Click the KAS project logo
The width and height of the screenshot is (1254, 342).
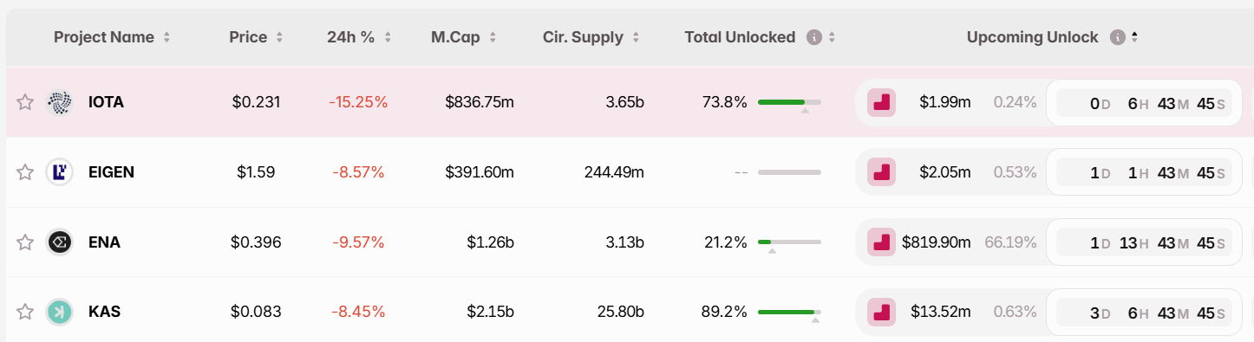(x=60, y=312)
